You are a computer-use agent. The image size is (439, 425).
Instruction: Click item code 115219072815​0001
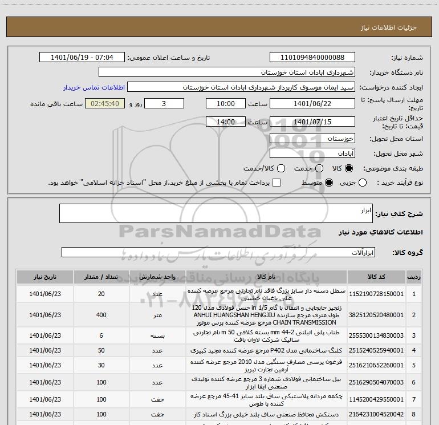[x=376, y=294]
